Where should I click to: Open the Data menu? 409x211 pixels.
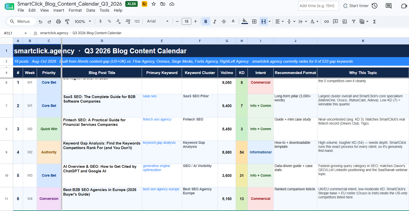[91, 10]
